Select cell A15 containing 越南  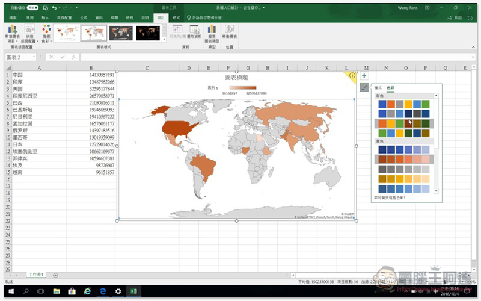[x=39, y=172]
